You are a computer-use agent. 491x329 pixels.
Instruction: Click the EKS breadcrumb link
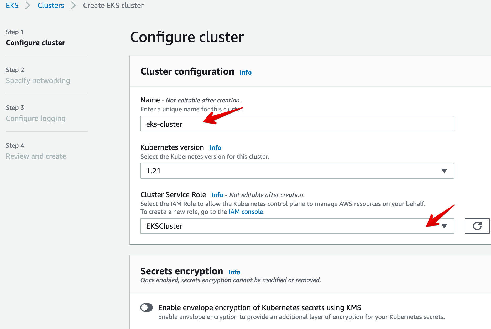pyautogui.click(x=12, y=5)
